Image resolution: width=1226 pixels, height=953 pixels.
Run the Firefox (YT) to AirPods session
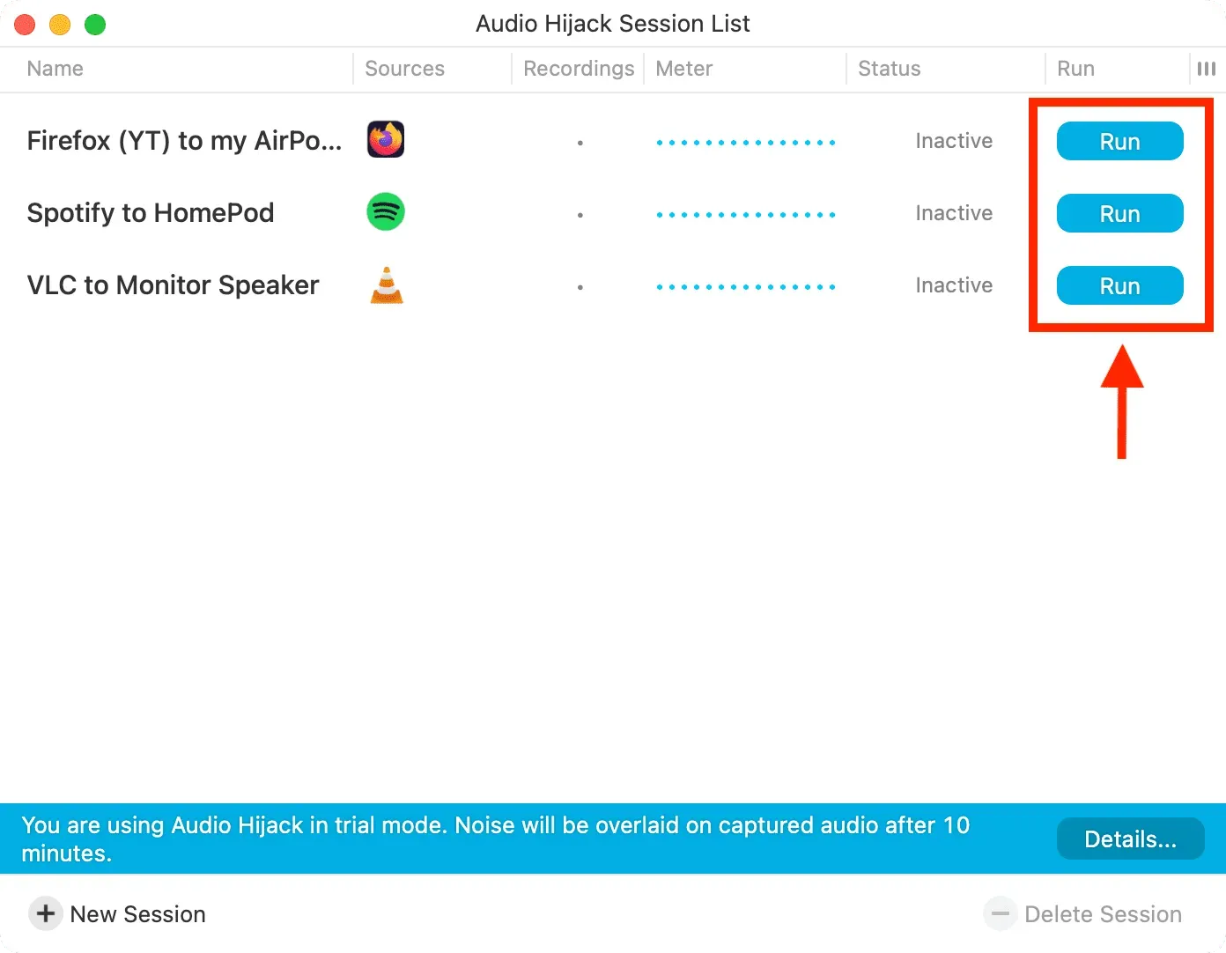1119,141
